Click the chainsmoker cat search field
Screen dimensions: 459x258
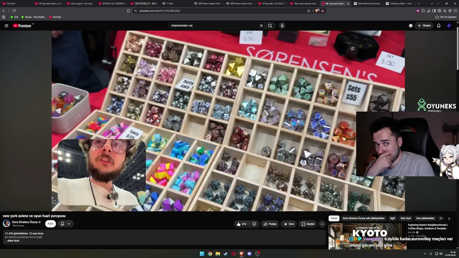point(214,25)
